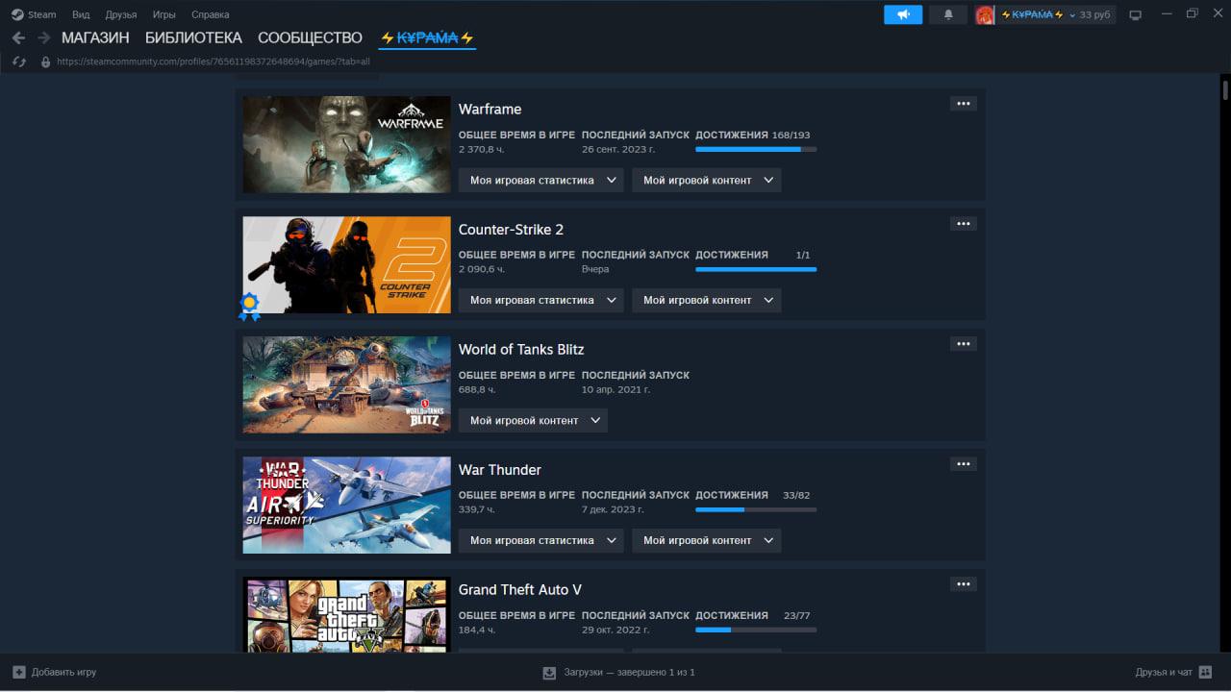The image size is (1231, 692).
Task: Switch to the БИБЛИОТЕКА tab
Action: pos(193,37)
